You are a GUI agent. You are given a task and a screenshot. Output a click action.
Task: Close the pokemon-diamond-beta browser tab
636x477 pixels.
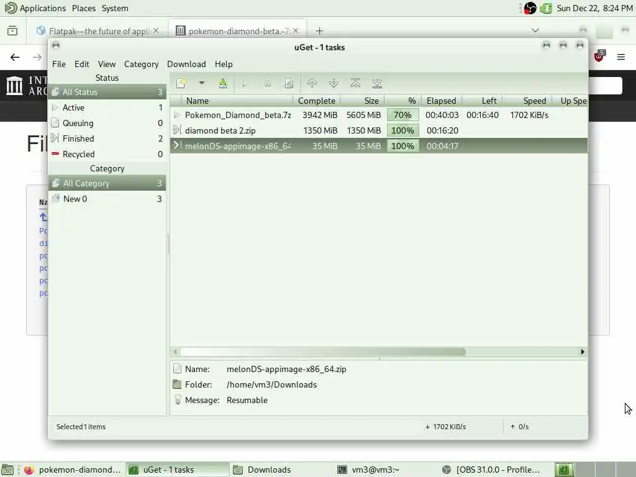pyautogui.click(x=296, y=30)
